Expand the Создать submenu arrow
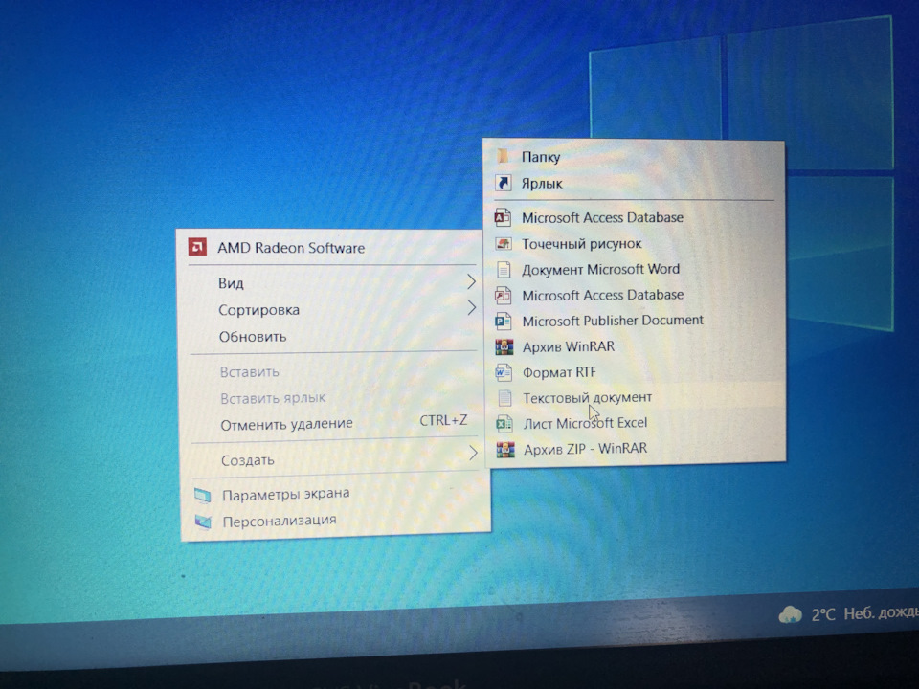Screen dimensions: 919x689 coord(472,452)
